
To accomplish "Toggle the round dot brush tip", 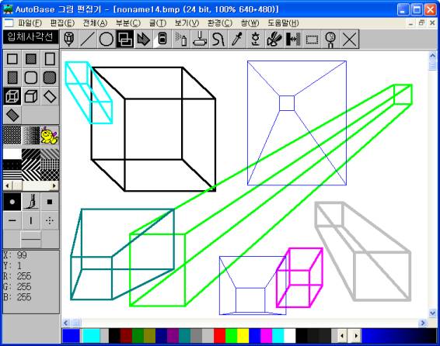I will [12, 202].
